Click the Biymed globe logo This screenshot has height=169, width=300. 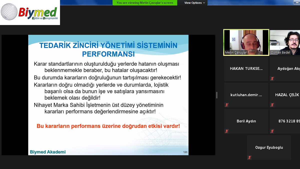[x=9, y=12]
